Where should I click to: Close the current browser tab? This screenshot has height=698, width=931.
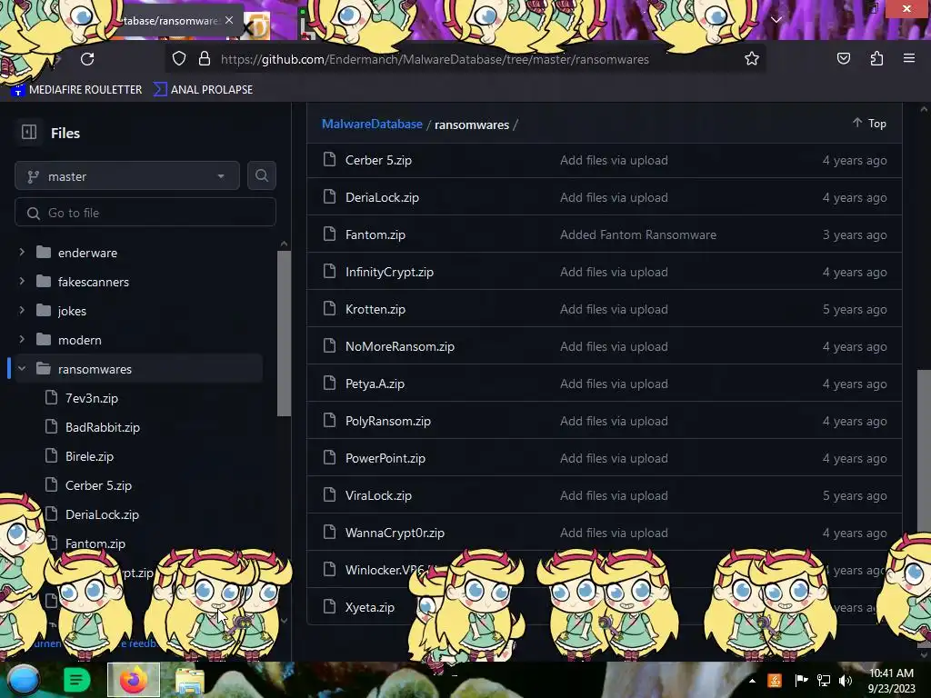[229, 20]
